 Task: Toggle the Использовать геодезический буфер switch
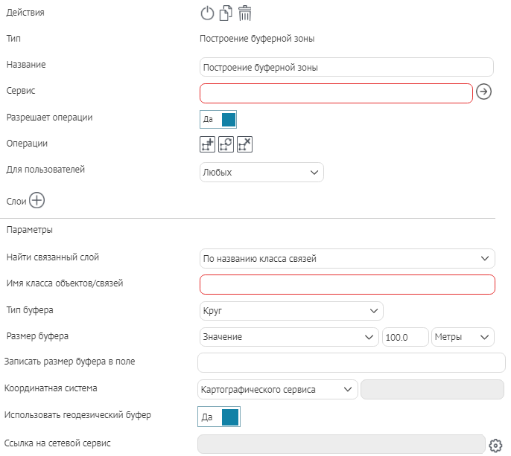coord(219,417)
